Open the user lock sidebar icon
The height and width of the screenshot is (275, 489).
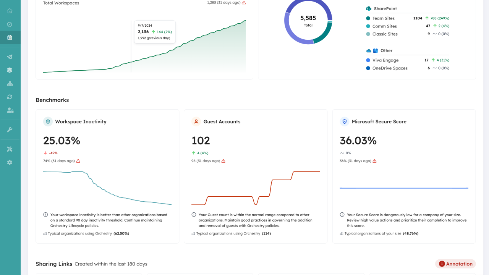(10, 110)
